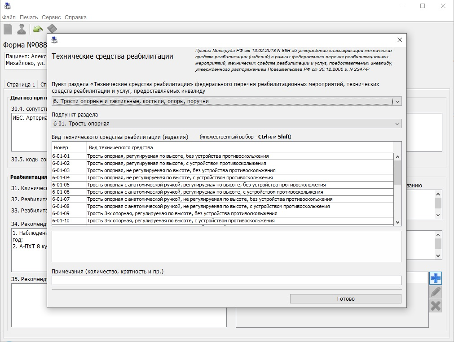This screenshot has height=342, width=454.
Task: Click the patient silhouette toolbar icon
Action: 22,29
